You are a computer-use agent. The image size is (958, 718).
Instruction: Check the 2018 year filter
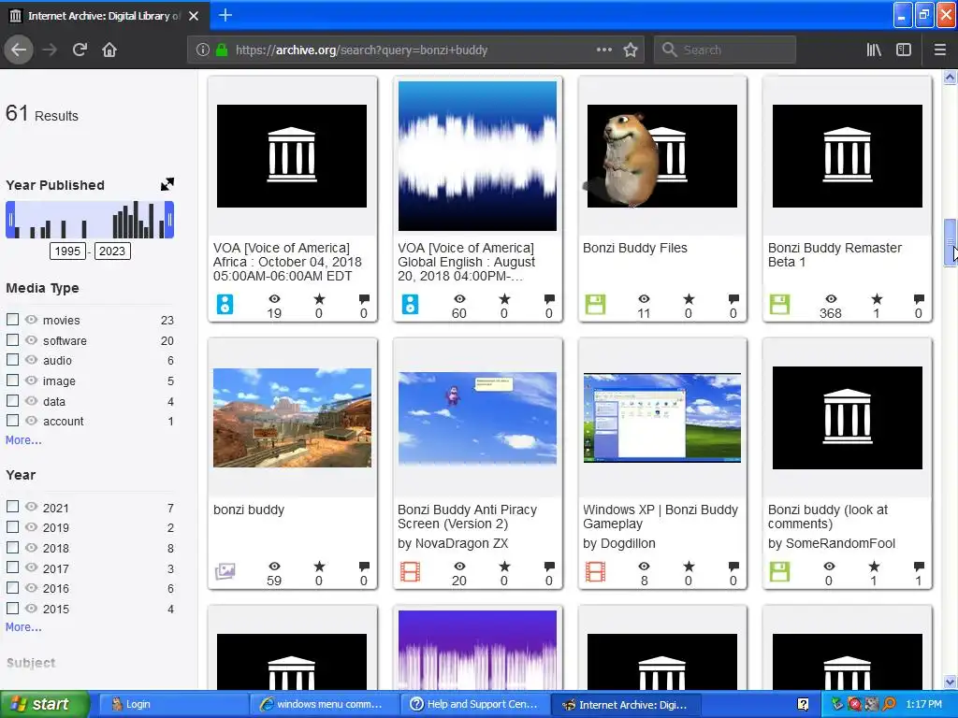coord(12,547)
